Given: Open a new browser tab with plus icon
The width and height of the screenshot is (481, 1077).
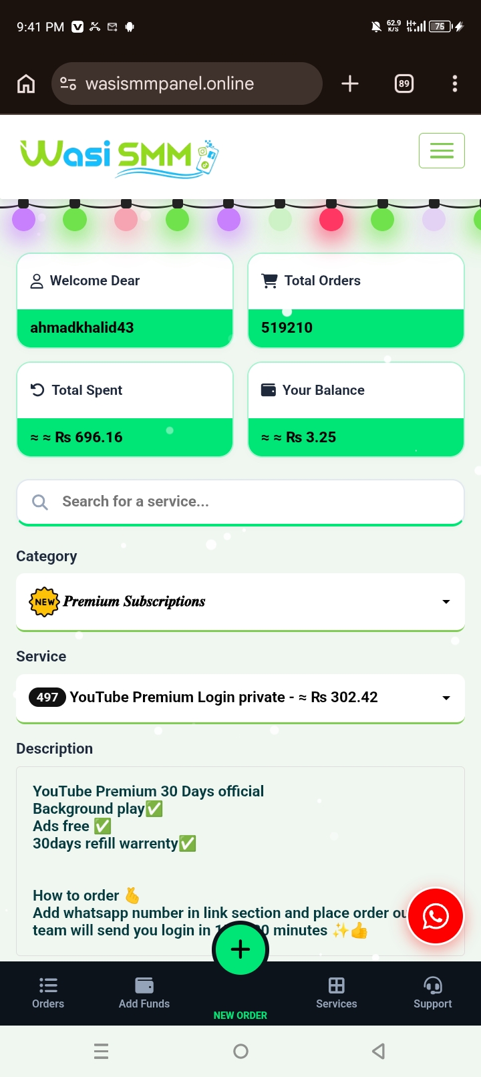Looking at the screenshot, I should click(x=350, y=84).
